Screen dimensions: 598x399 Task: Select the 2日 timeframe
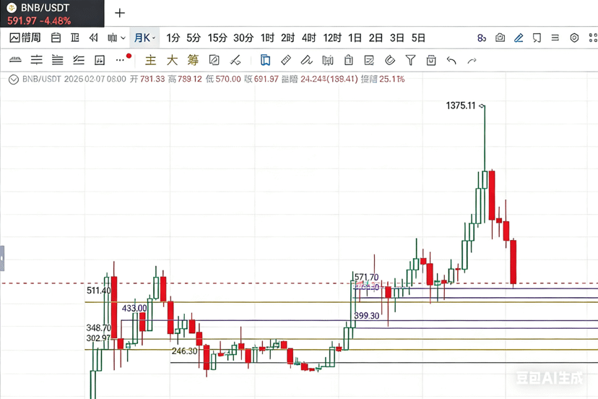376,38
